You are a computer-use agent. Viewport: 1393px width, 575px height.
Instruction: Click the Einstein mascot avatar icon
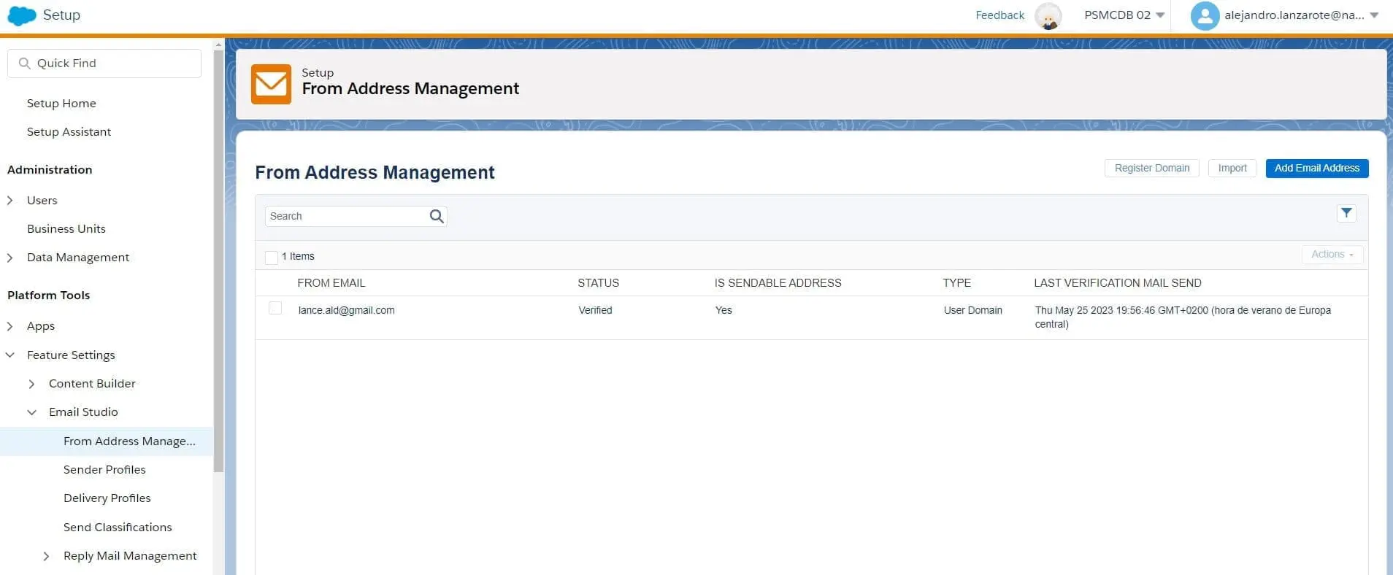[1048, 15]
